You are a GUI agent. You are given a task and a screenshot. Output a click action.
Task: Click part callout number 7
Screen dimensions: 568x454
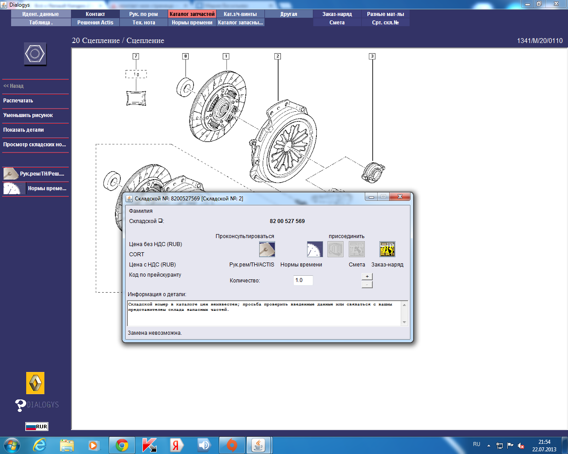pyautogui.click(x=136, y=56)
